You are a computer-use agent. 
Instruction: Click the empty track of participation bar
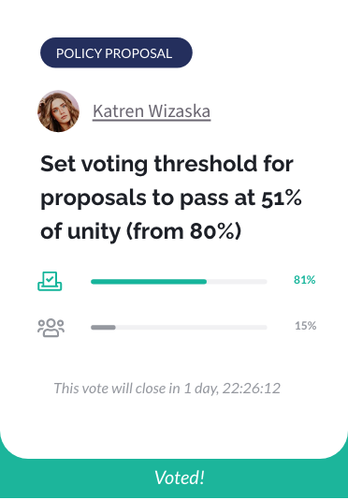[x=191, y=327]
